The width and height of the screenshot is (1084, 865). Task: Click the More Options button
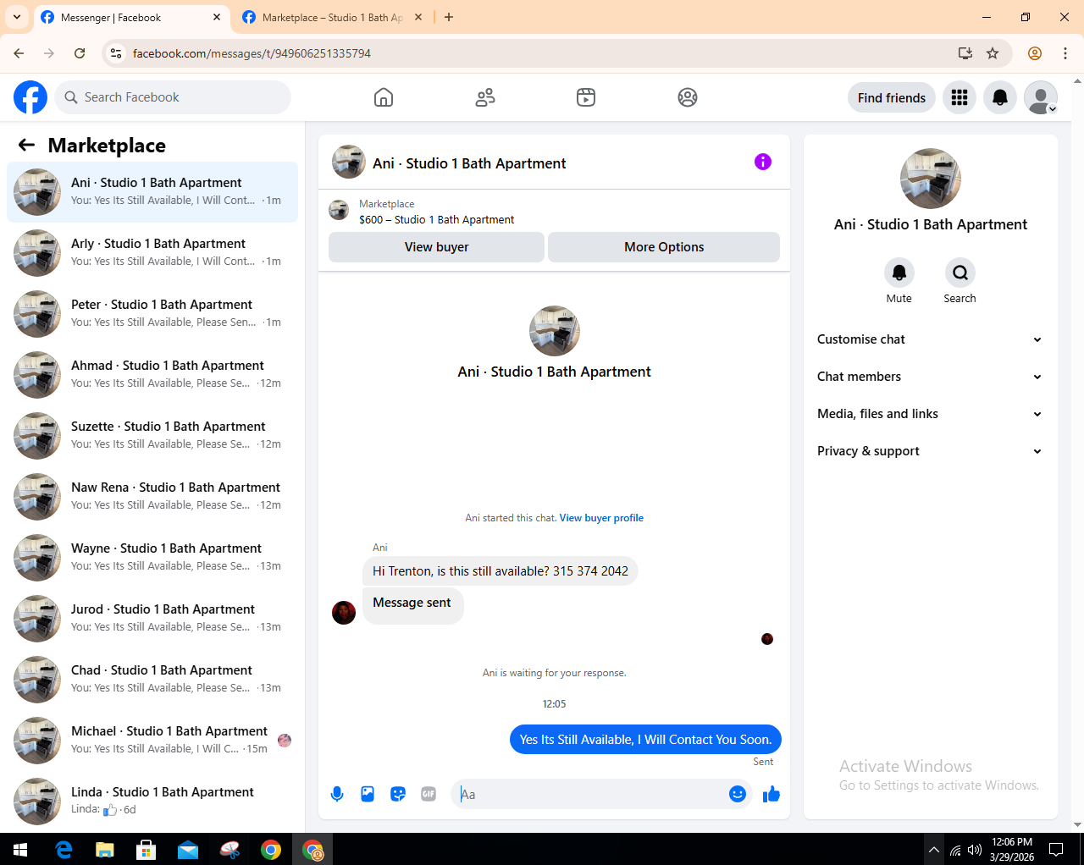664,247
